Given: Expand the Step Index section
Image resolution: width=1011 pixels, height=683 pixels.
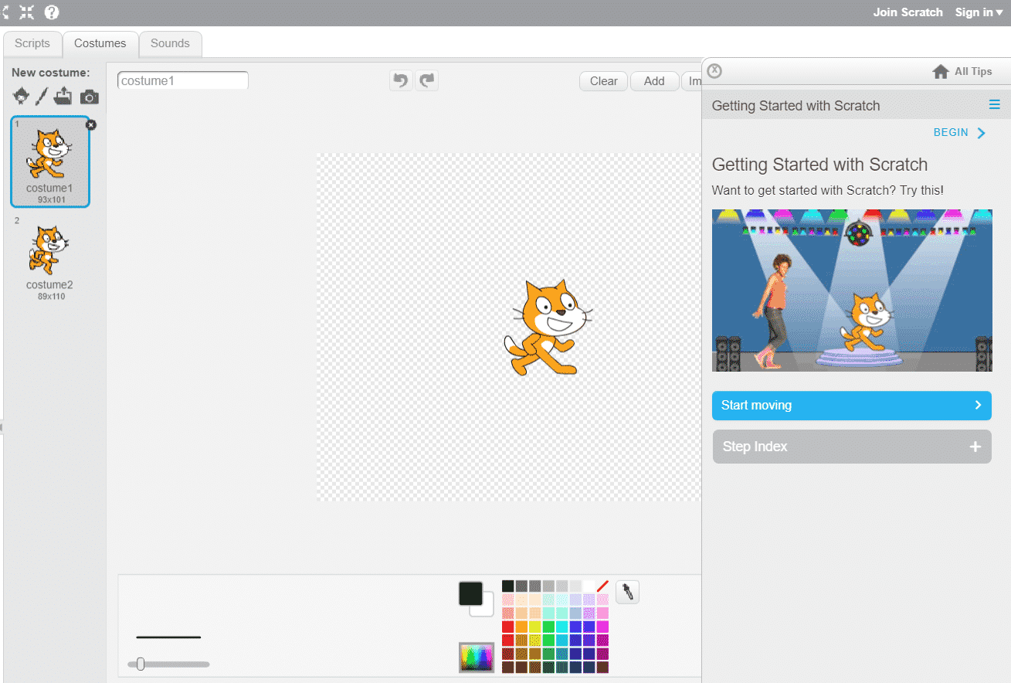Looking at the screenshot, I should tap(851, 447).
